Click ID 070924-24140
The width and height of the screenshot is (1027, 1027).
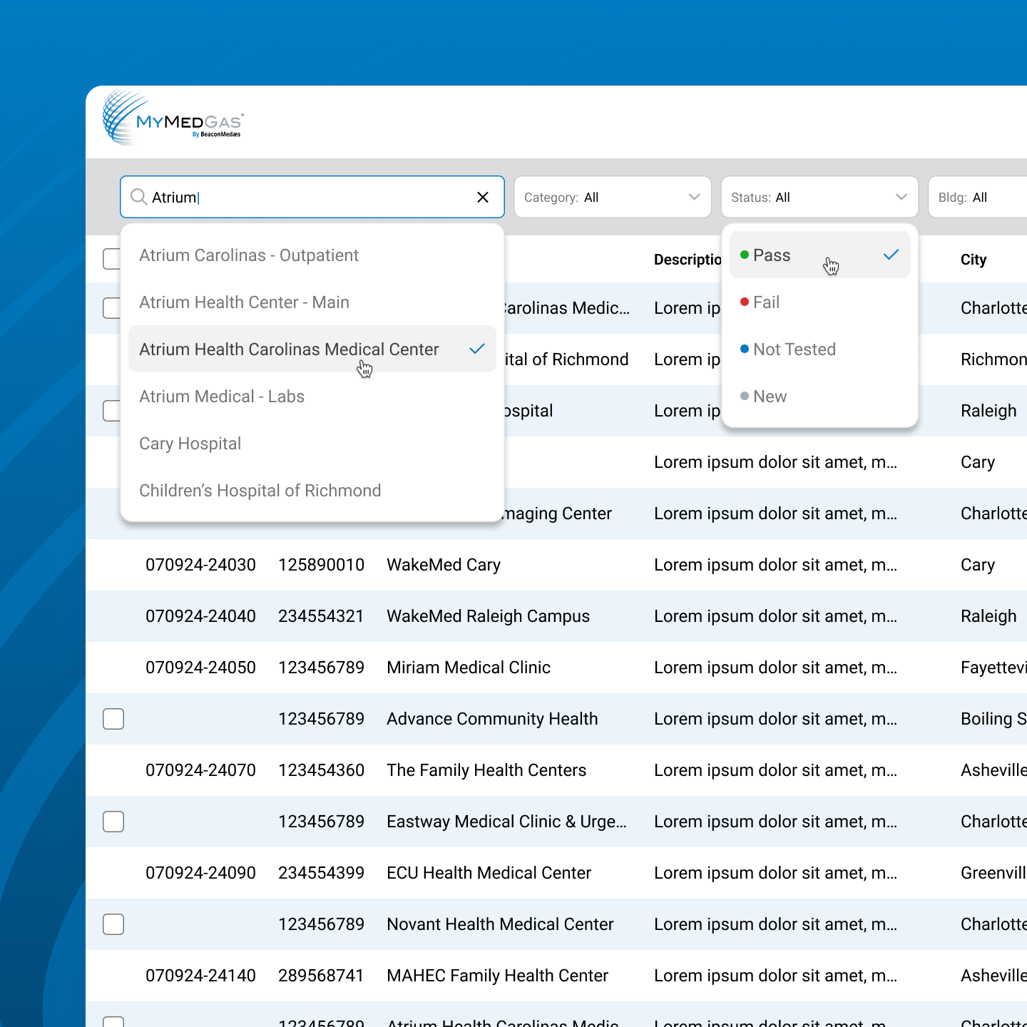[200, 976]
